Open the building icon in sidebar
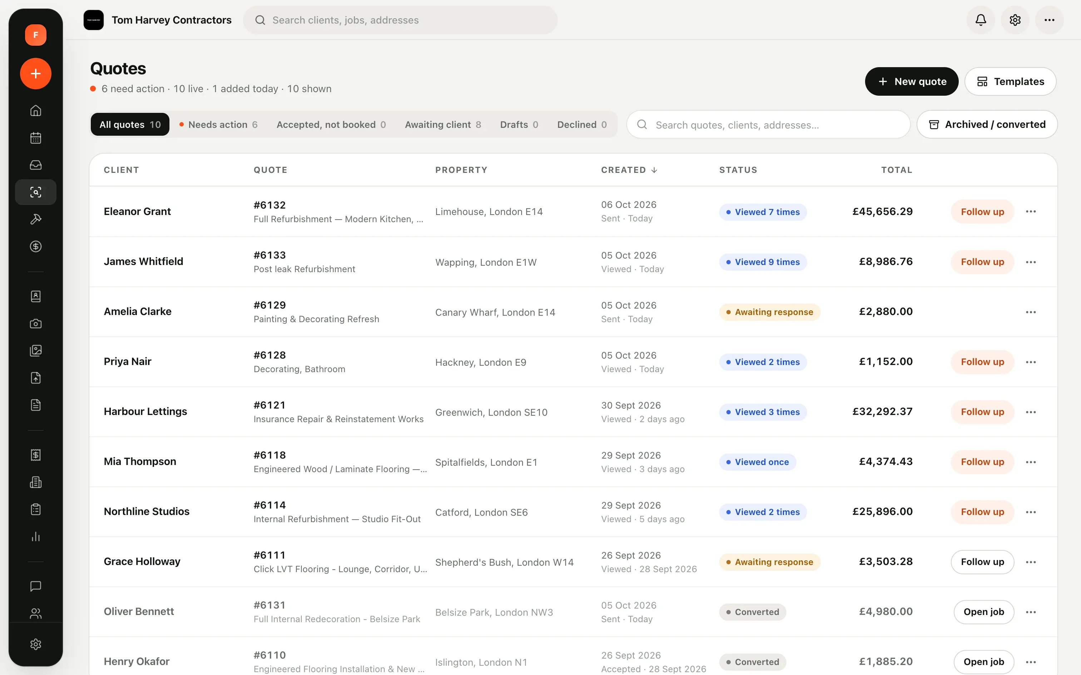 36,482
